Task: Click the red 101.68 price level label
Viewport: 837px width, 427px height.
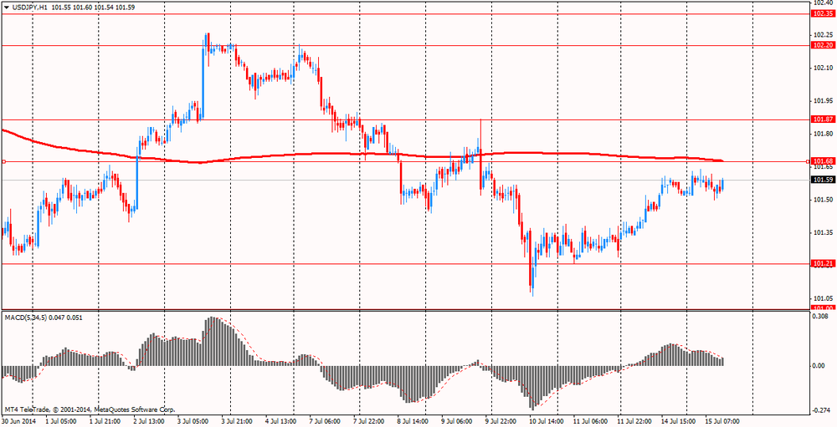Action: tap(823, 161)
